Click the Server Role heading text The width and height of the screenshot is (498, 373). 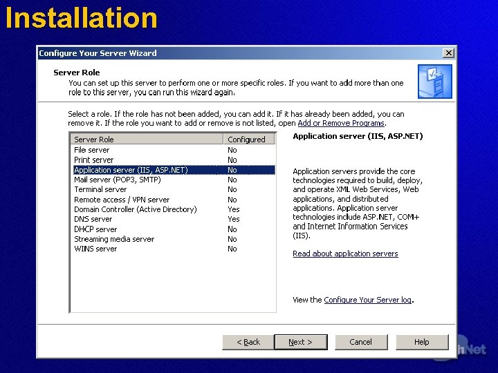(77, 73)
